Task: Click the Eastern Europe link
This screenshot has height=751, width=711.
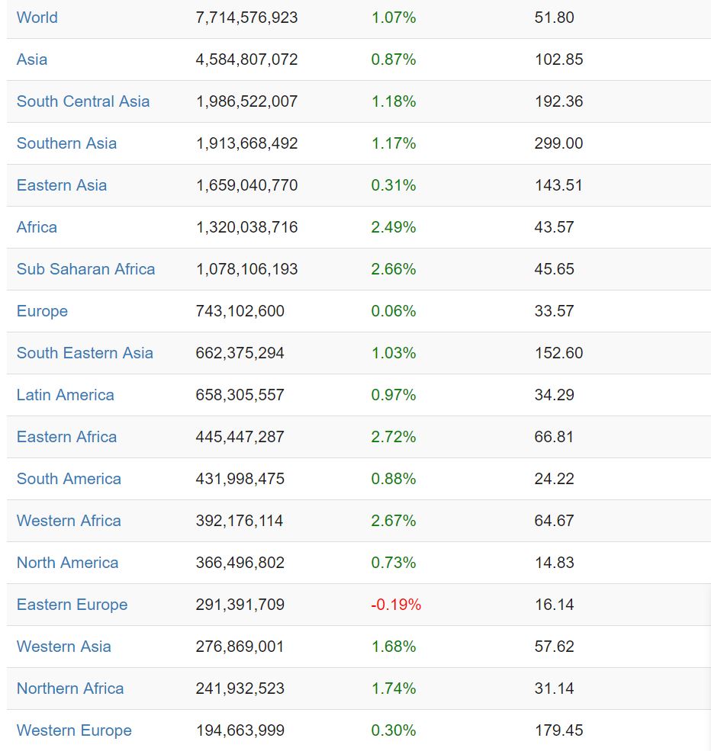Action: point(72,605)
